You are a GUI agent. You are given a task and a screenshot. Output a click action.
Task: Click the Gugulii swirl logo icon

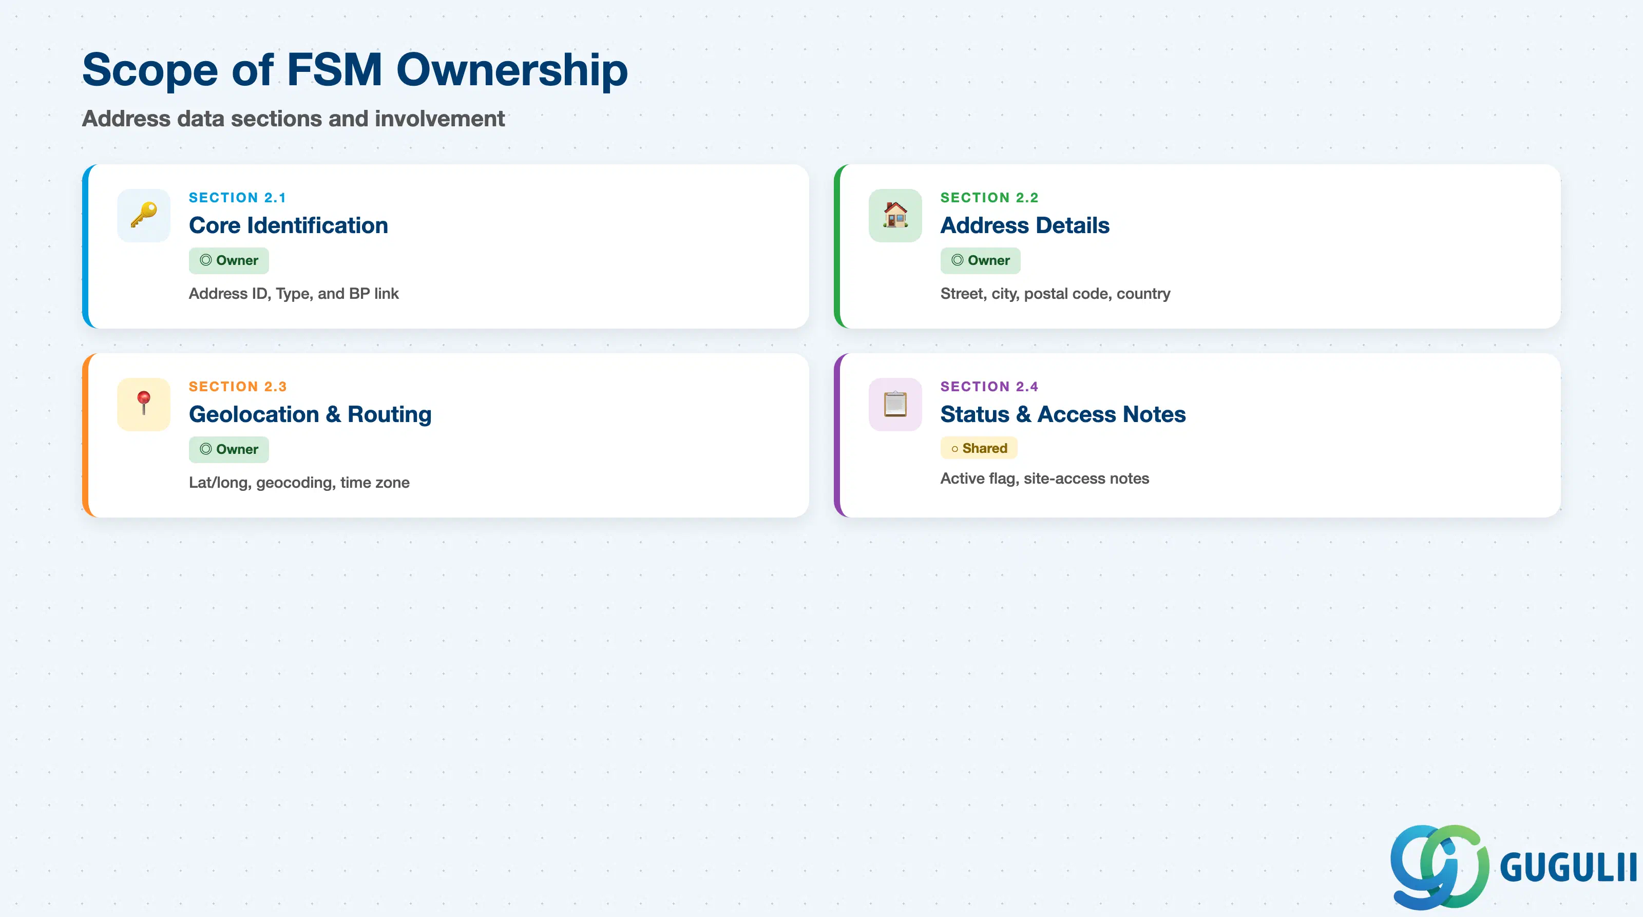[1439, 867]
